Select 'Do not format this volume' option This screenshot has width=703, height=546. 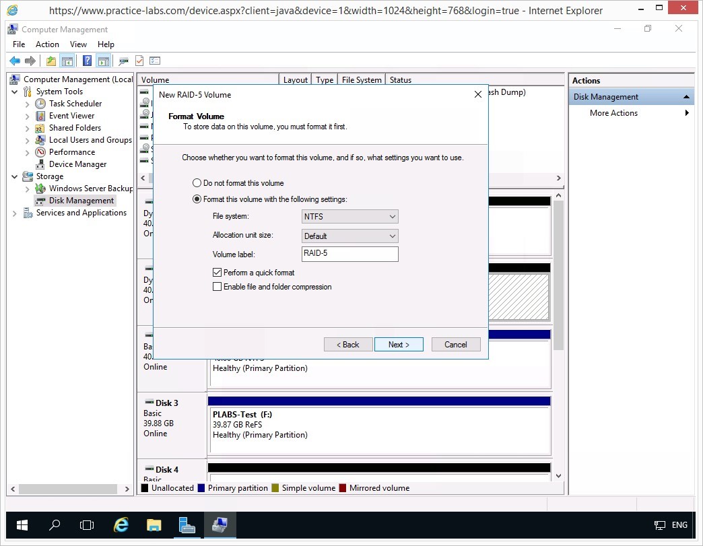197,183
